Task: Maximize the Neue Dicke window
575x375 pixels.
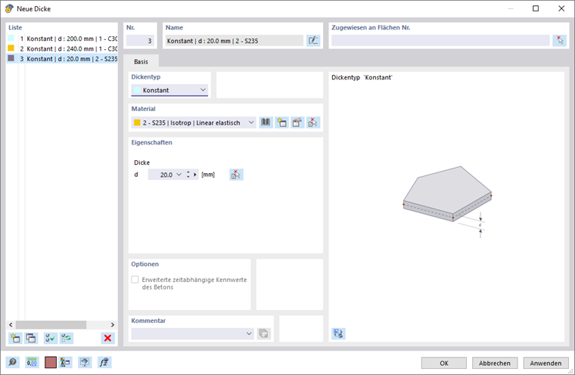Action: pos(536,8)
